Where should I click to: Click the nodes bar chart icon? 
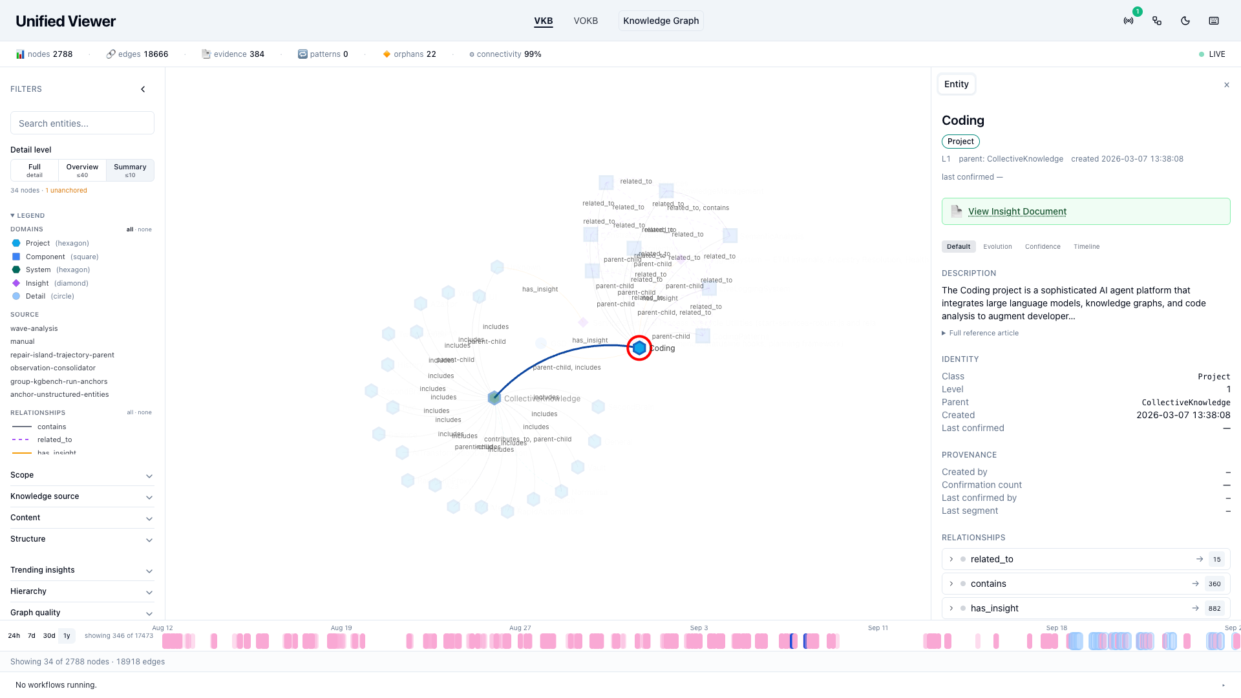20,54
